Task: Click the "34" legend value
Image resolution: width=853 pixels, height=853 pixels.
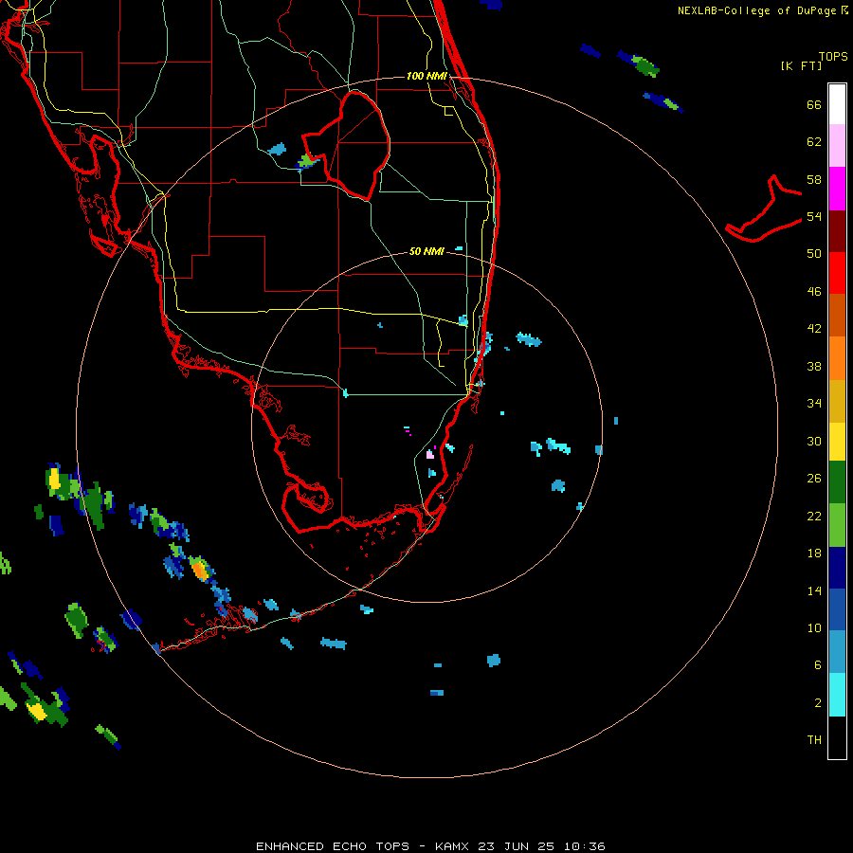Action: pyautogui.click(x=814, y=404)
